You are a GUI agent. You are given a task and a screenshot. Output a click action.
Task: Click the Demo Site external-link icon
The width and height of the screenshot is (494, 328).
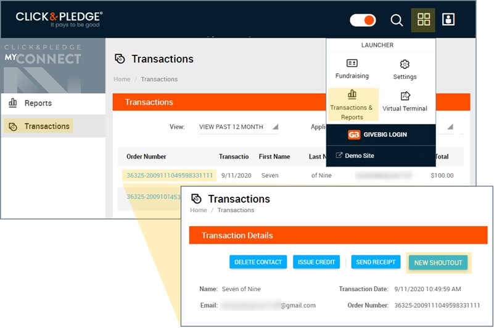[x=339, y=155]
